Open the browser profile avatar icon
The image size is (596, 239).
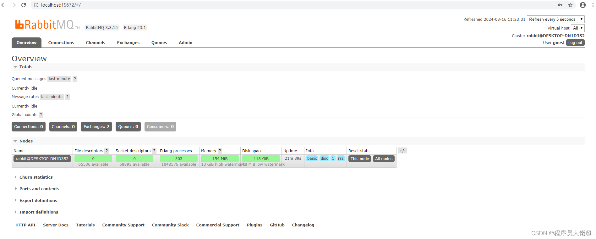[x=583, y=5]
